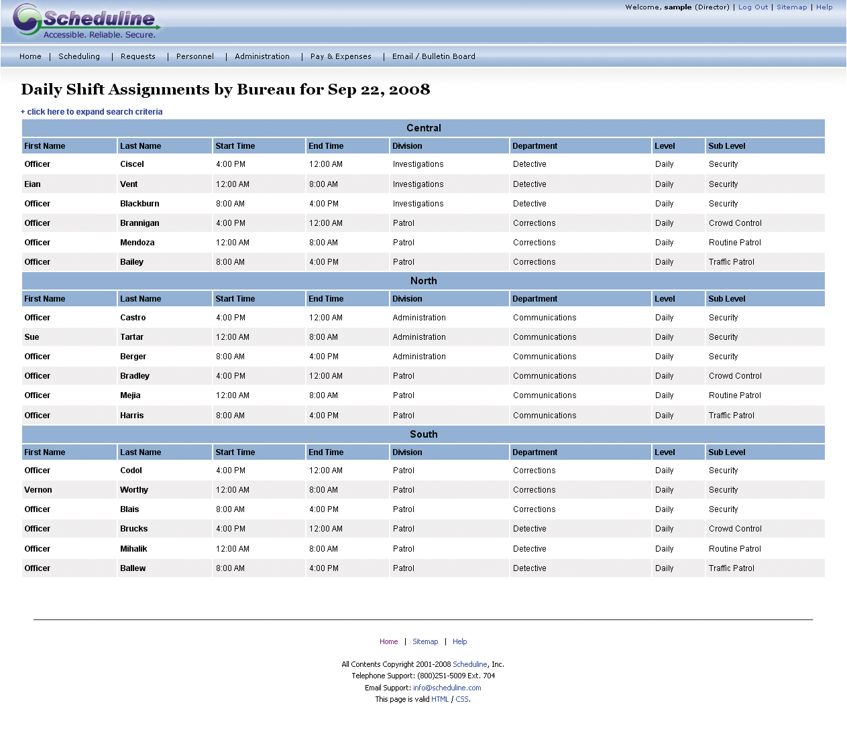
Task: Navigate to Home from the top menu
Action: [x=30, y=56]
